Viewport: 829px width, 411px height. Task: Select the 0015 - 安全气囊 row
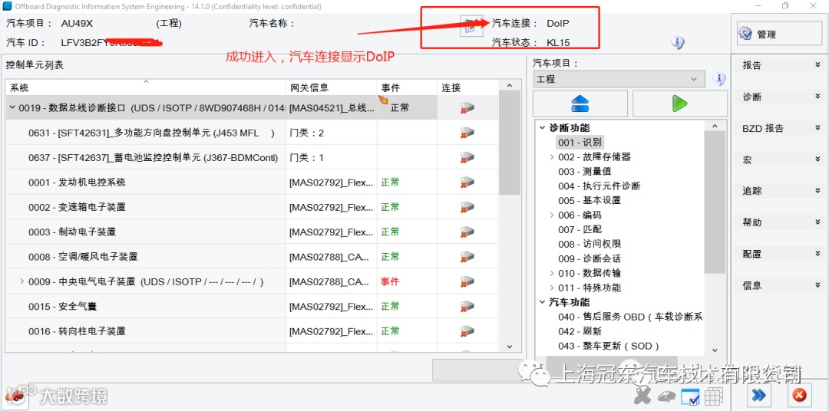pyautogui.click(x=252, y=307)
